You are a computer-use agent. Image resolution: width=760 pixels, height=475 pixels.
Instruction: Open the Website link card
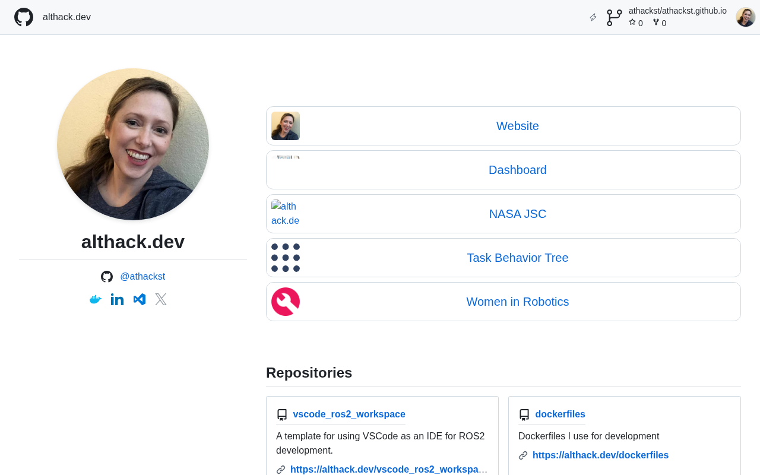tap(517, 126)
